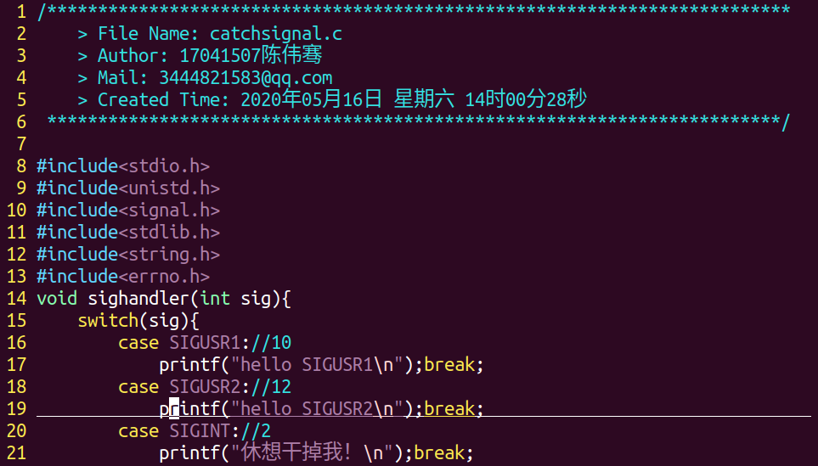This screenshot has height=466, width=818.
Task: Click SIGINT in the case statement
Action: [200, 431]
